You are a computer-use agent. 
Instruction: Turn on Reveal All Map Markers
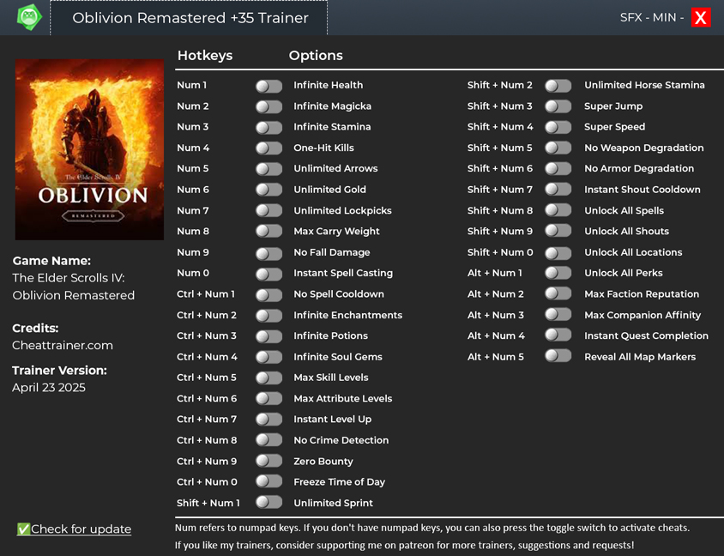tap(558, 355)
